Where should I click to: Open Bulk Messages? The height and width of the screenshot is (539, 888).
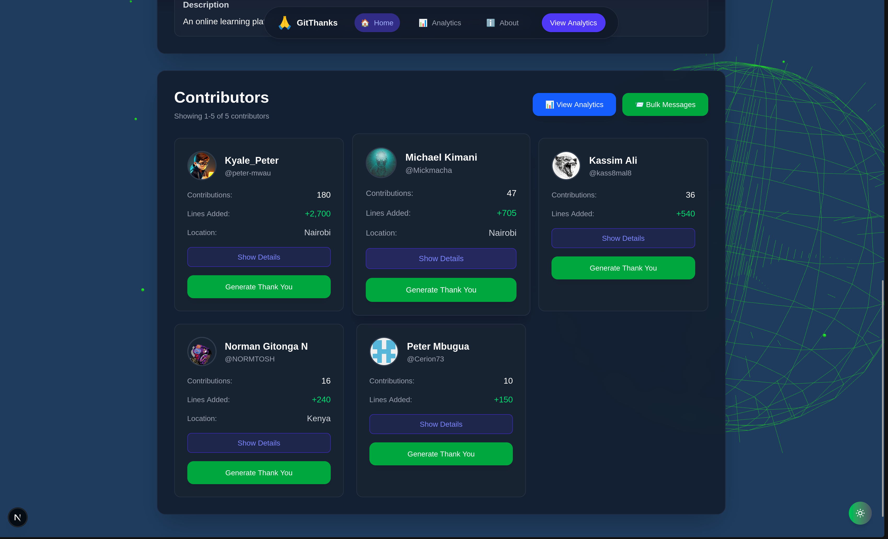[665, 104]
